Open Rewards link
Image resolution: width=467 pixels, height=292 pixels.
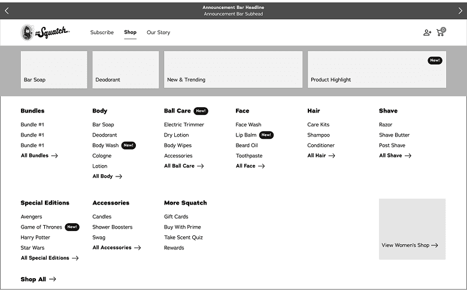[x=174, y=248]
